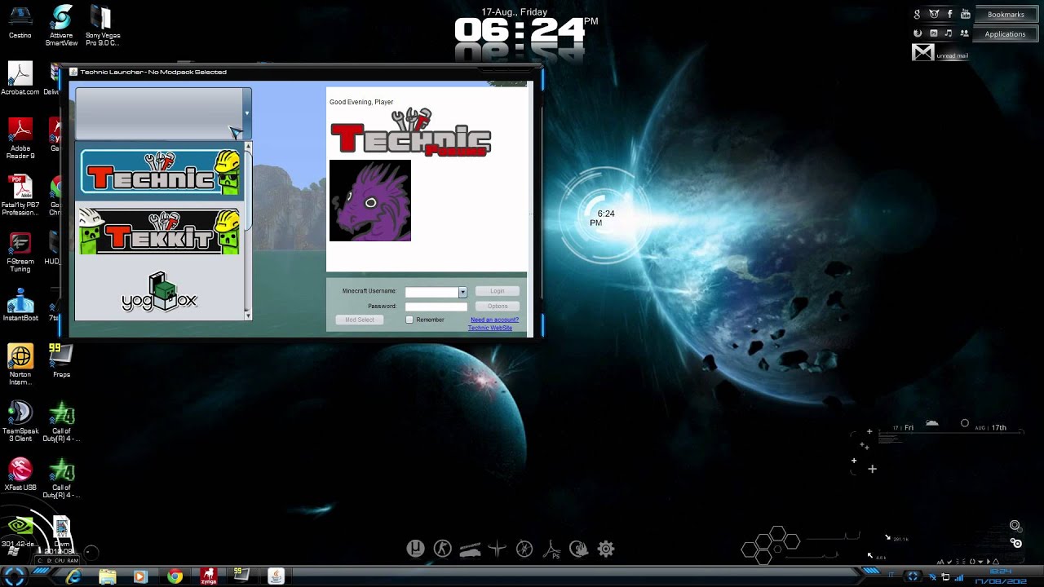Open the Facebook bookmark icon
Image resolution: width=1044 pixels, height=587 pixels.
coord(949,14)
